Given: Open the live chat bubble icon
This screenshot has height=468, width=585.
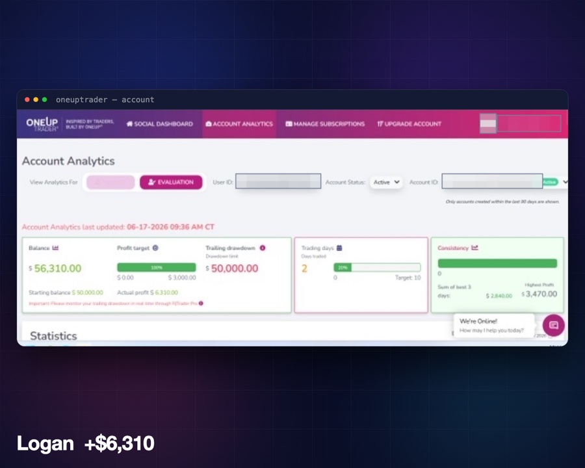Looking at the screenshot, I should click(553, 325).
